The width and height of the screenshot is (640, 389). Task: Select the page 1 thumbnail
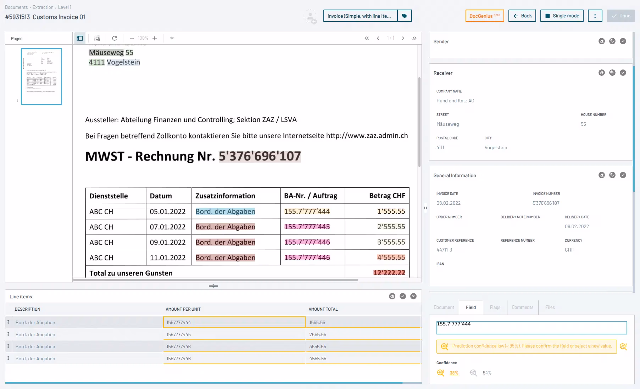pyautogui.click(x=41, y=77)
